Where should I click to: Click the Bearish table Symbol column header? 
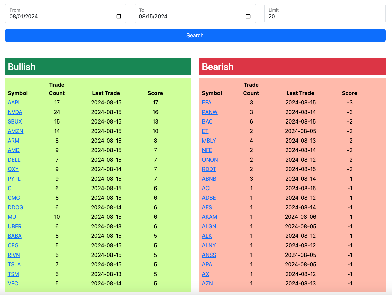[x=212, y=93]
